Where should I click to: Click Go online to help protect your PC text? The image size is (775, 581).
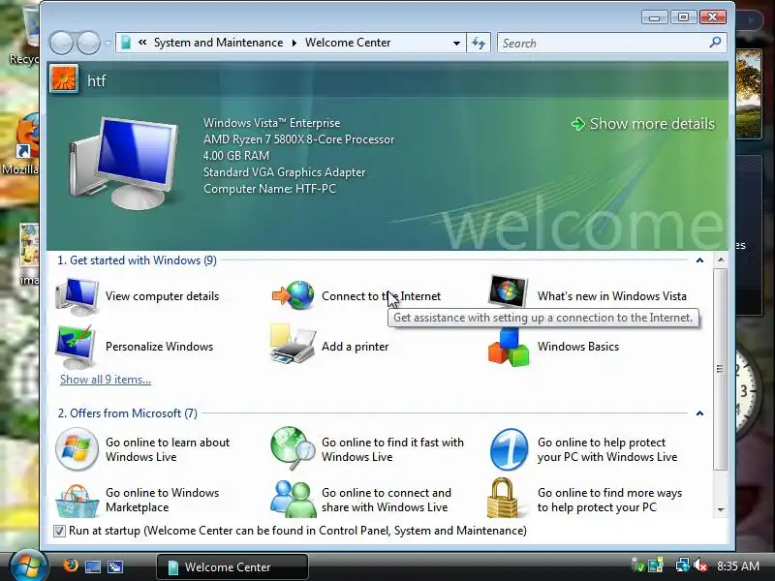click(x=607, y=449)
